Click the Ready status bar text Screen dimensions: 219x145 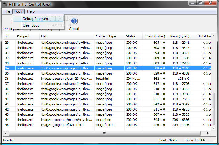click(8, 140)
